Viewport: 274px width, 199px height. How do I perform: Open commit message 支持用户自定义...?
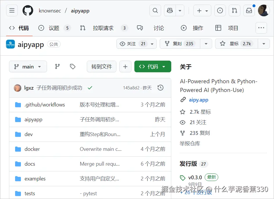click(100, 179)
